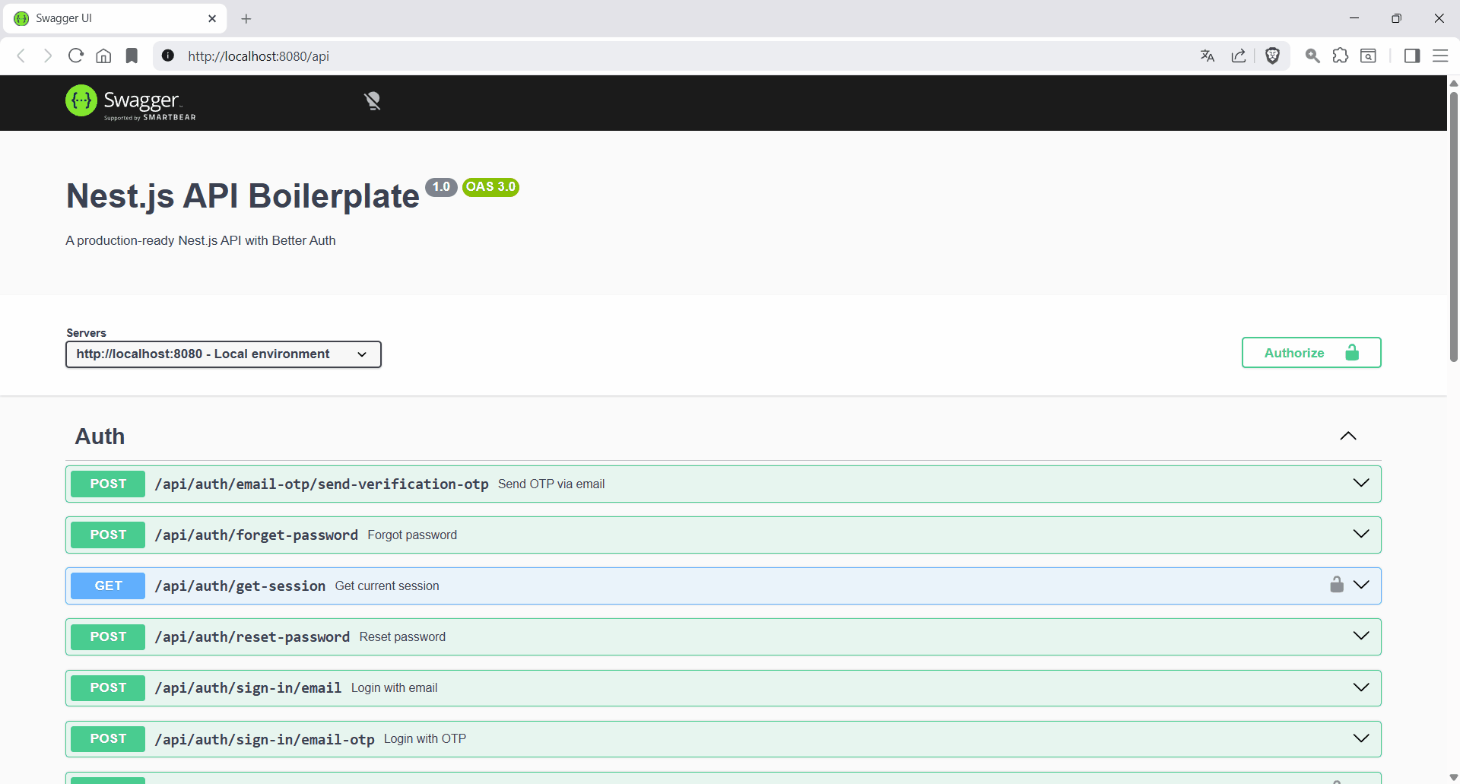Click POST badge for reset-password
Screen dimensions: 1460x784
[x=108, y=636]
